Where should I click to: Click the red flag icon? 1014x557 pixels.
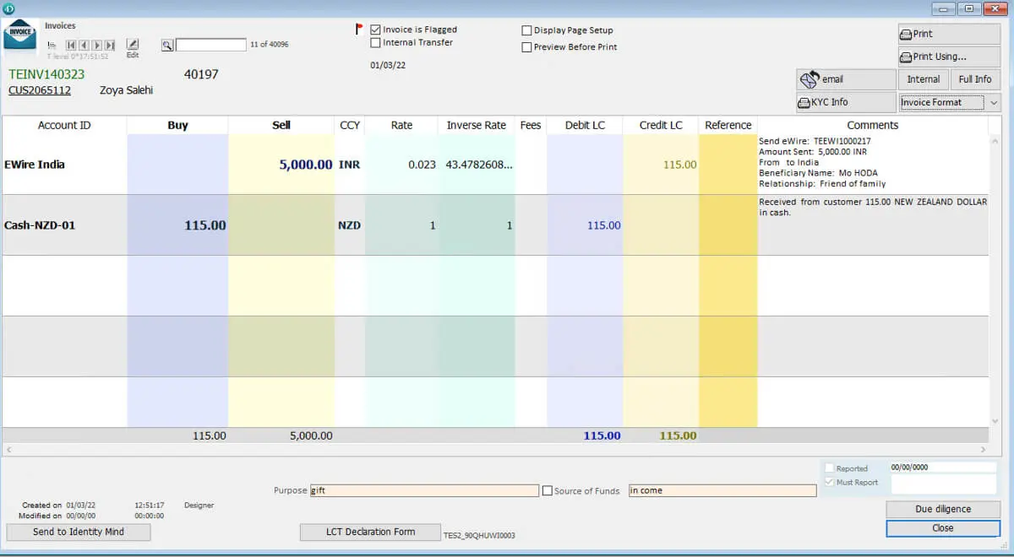pos(359,29)
